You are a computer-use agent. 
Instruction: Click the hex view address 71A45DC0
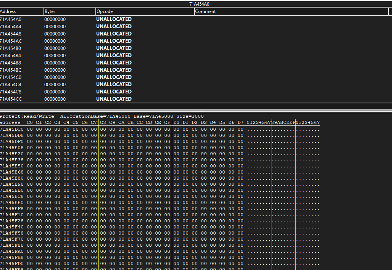pyautogui.click(x=11, y=129)
